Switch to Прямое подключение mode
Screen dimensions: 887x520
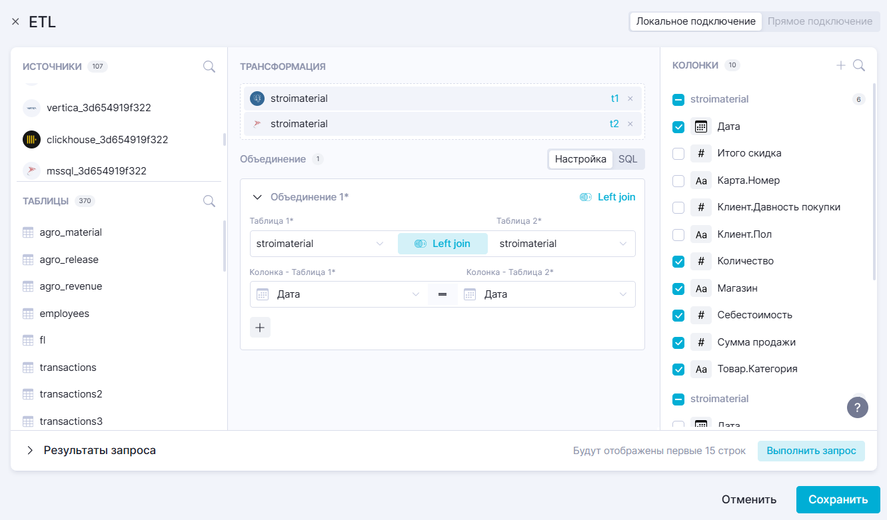(819, 21)
